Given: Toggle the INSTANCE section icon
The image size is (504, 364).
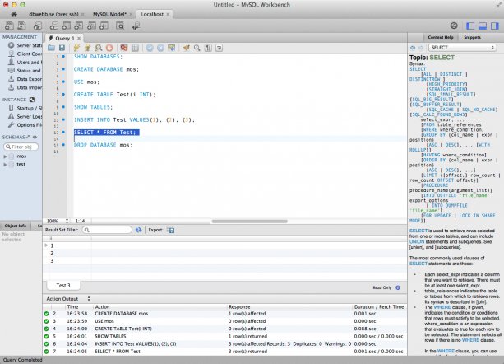Looking at the screenshot, I should pos(32,100).
